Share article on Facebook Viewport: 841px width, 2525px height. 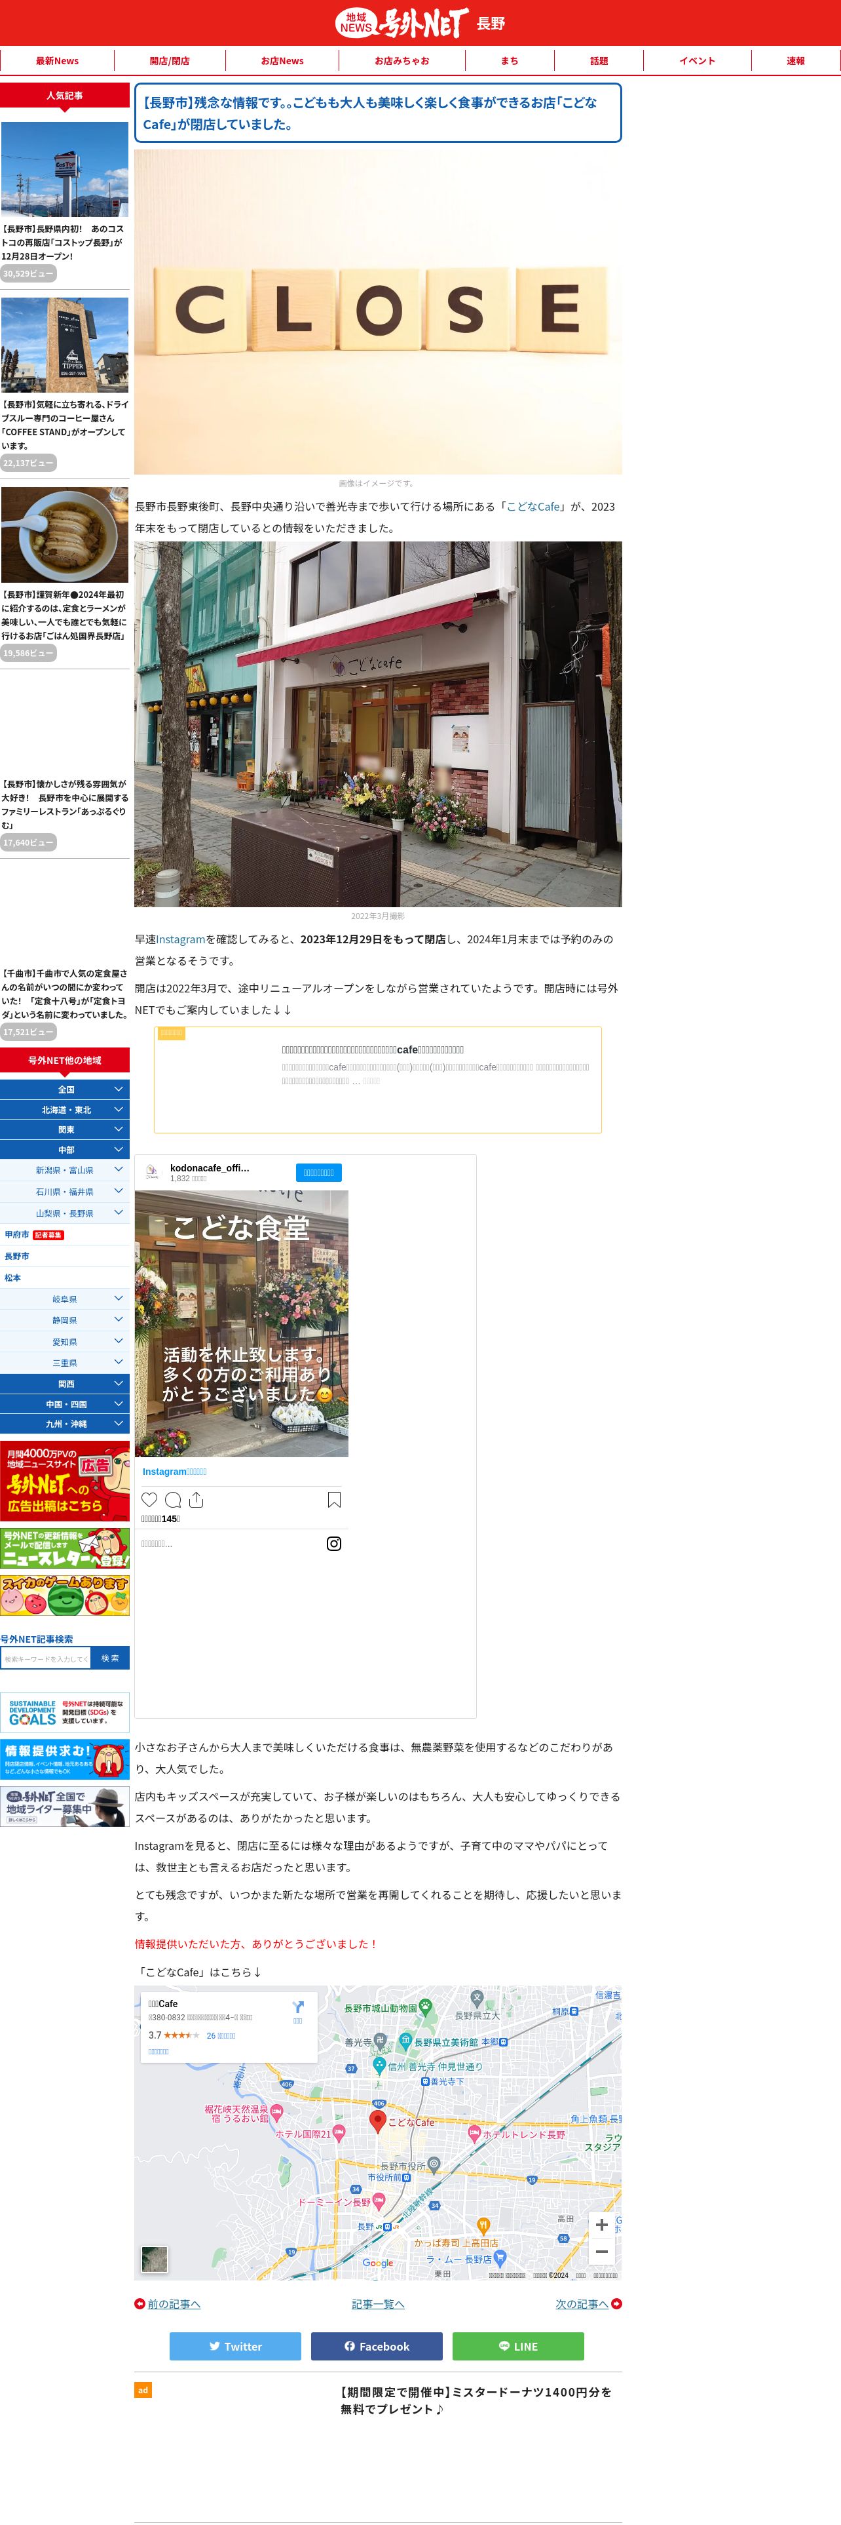(377, 2345)
